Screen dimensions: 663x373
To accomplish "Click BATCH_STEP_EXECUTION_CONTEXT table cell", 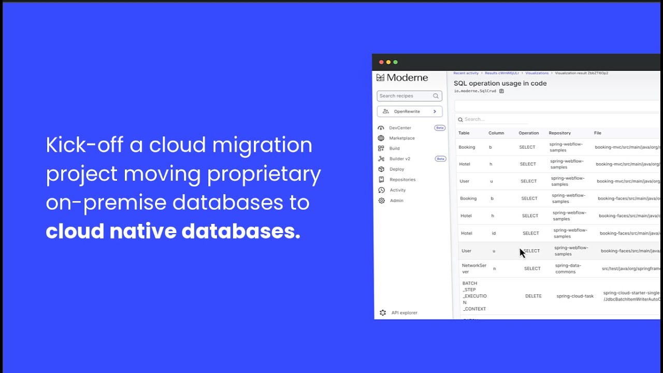I will coord(474,296).
